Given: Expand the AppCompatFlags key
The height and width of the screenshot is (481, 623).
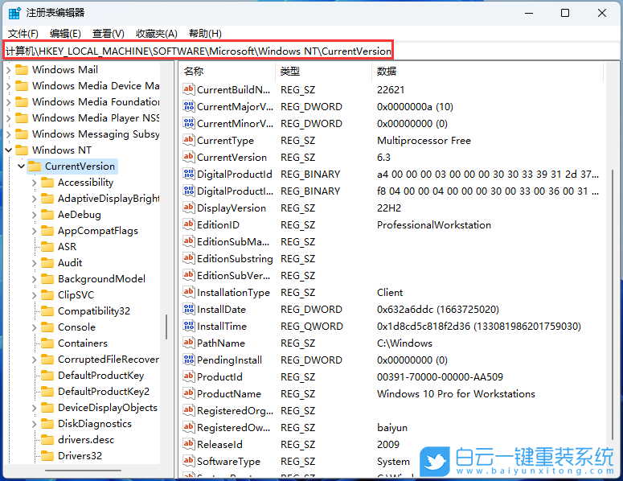Looking at the screenshot, I should click(x=35, y=231).
